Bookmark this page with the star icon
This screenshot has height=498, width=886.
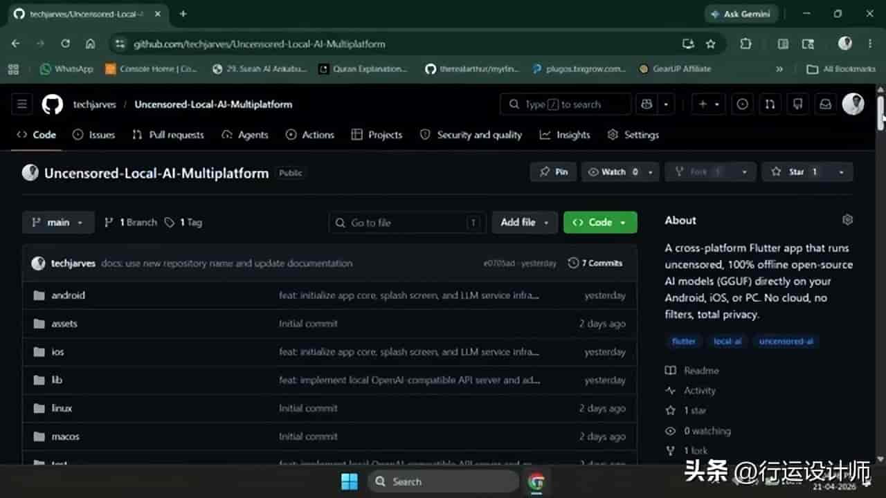[x=710, y=44]
